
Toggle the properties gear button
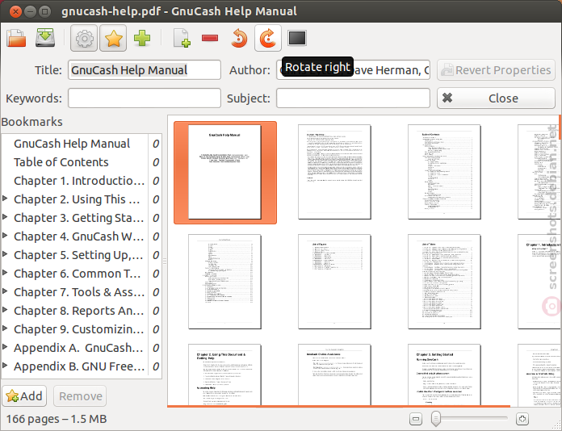pos(84,38)
